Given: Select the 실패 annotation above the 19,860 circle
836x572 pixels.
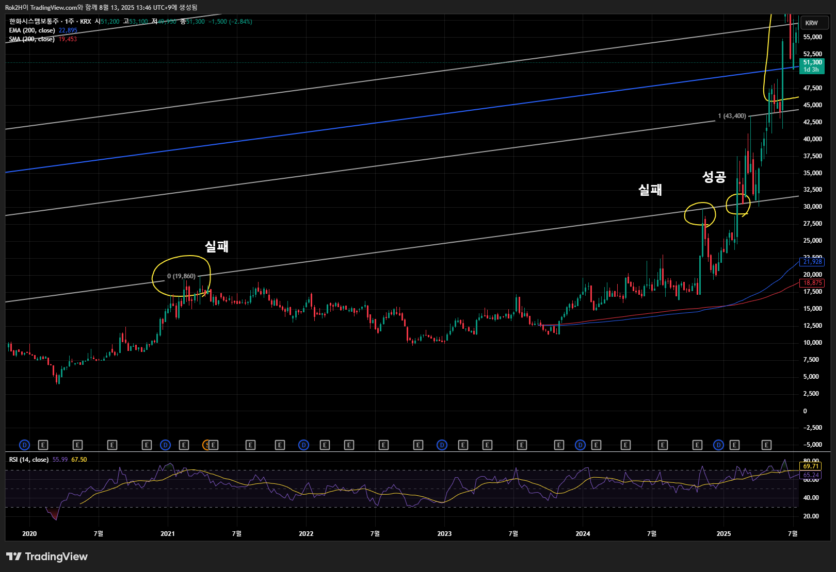Looking at the screenshot, I should (217, 246).
